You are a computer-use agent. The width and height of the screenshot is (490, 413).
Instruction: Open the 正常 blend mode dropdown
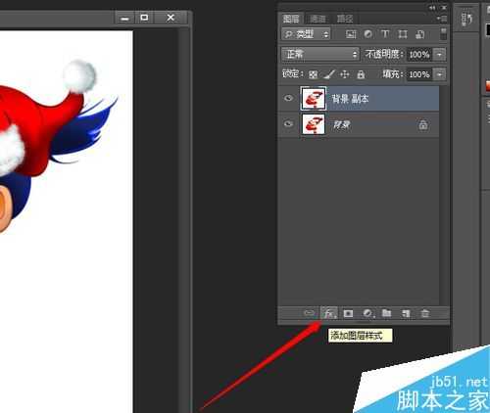(320, 54)
